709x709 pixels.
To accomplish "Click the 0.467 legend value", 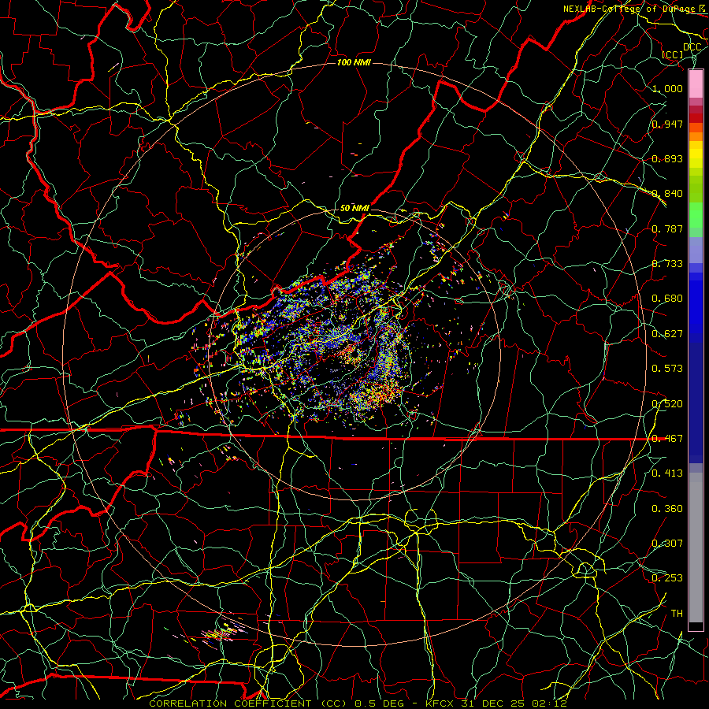I will click(x=667, y=439).
